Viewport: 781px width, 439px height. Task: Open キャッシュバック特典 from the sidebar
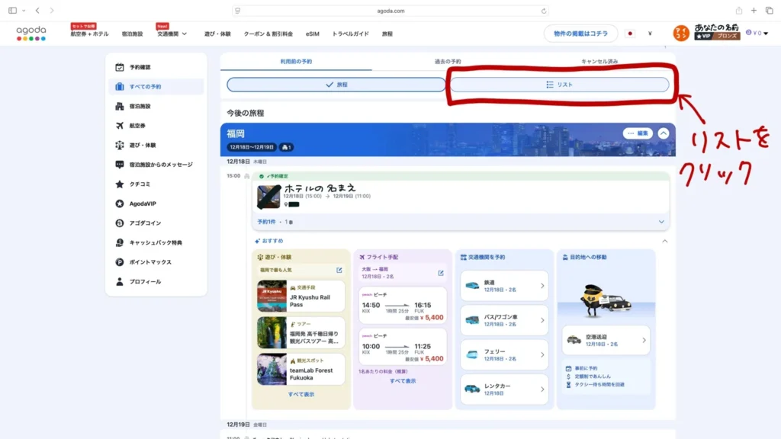[x=118, y=241]
